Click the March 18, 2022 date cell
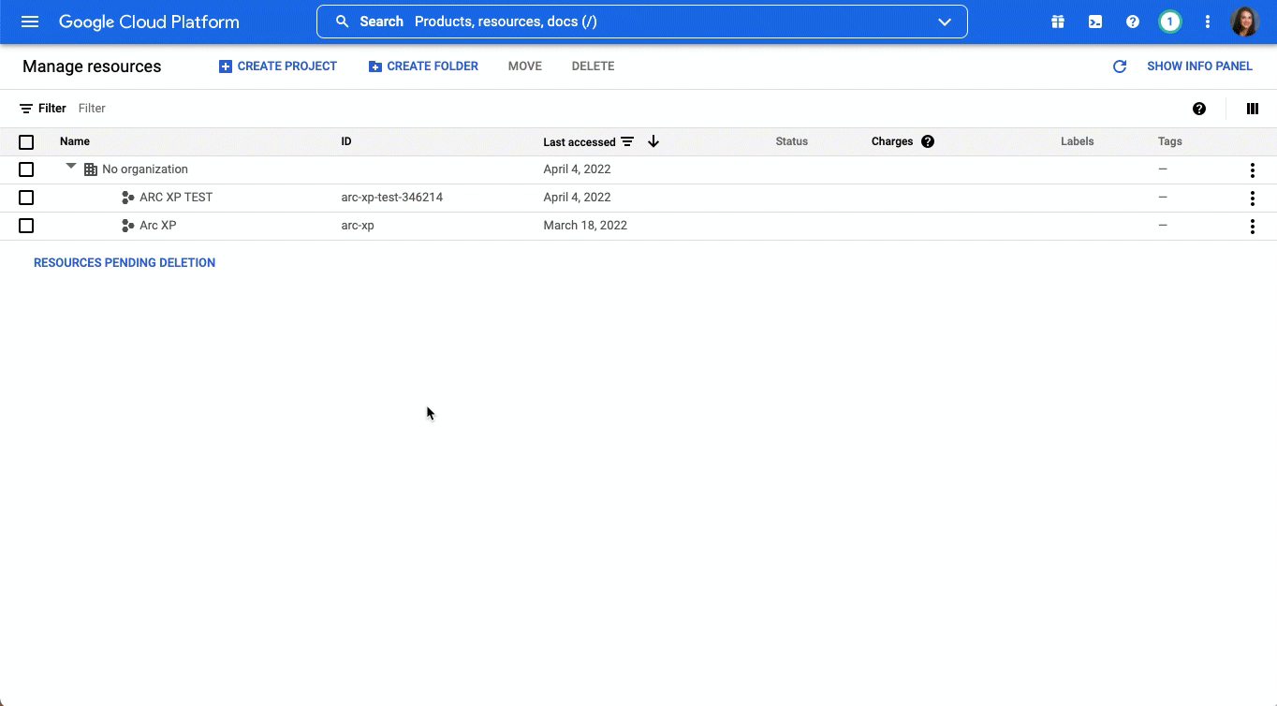 (585, 226)
